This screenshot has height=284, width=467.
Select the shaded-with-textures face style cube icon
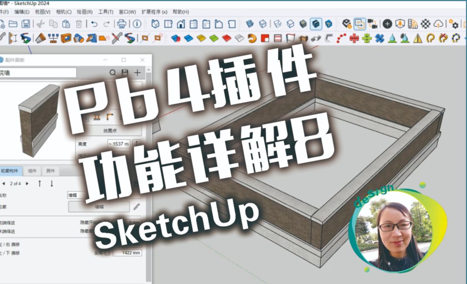pos(316,24)
